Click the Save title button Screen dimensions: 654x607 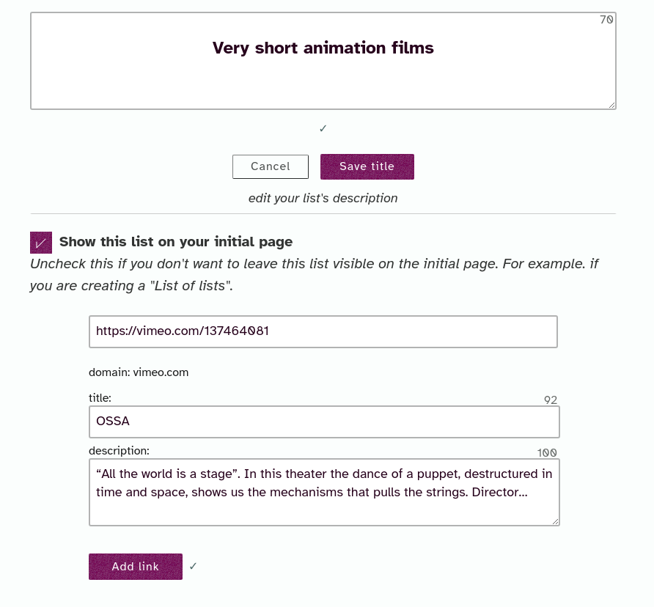coord(367,166)
